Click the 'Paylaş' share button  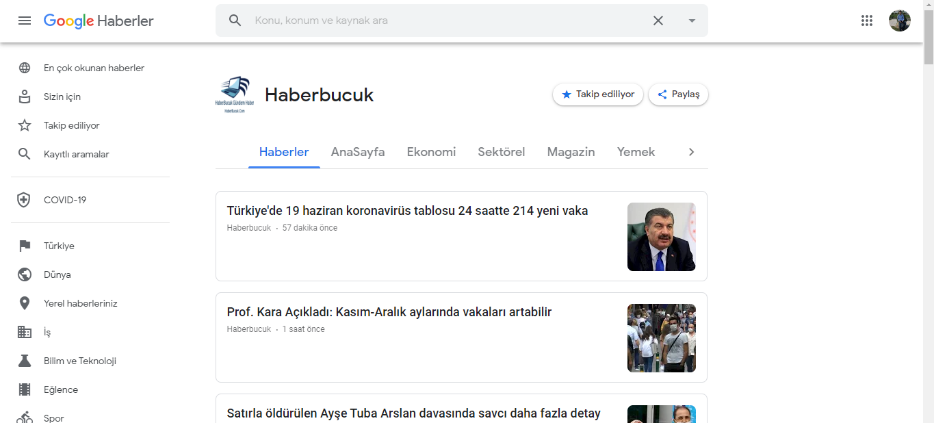coord(679,94)
